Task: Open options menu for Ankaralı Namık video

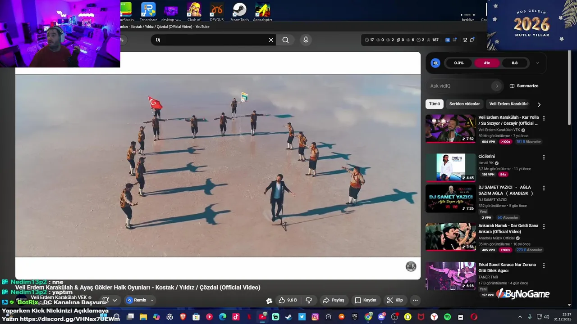Action: pyautogui.click(x=544, y=227)
